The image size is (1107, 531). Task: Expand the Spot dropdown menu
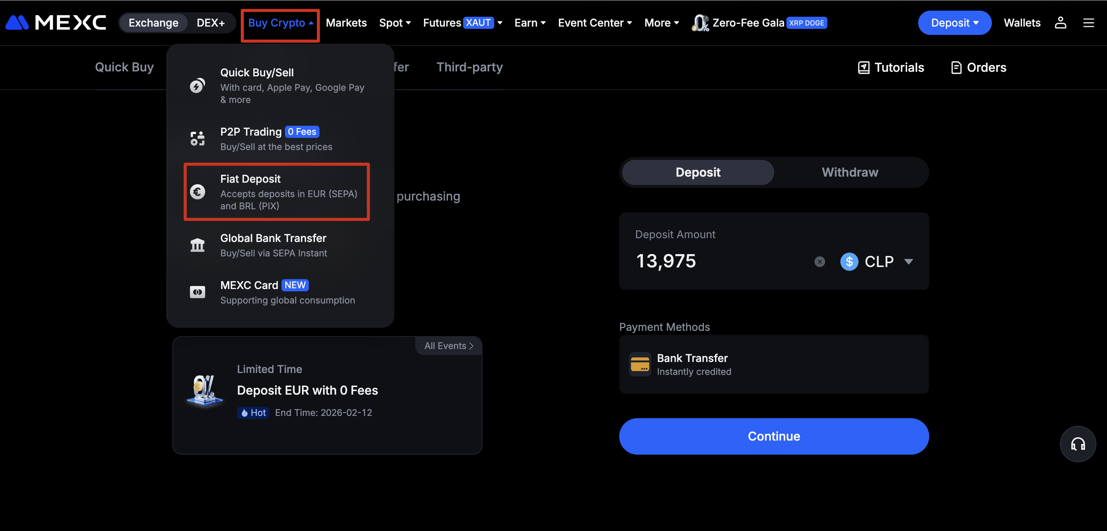394,23
